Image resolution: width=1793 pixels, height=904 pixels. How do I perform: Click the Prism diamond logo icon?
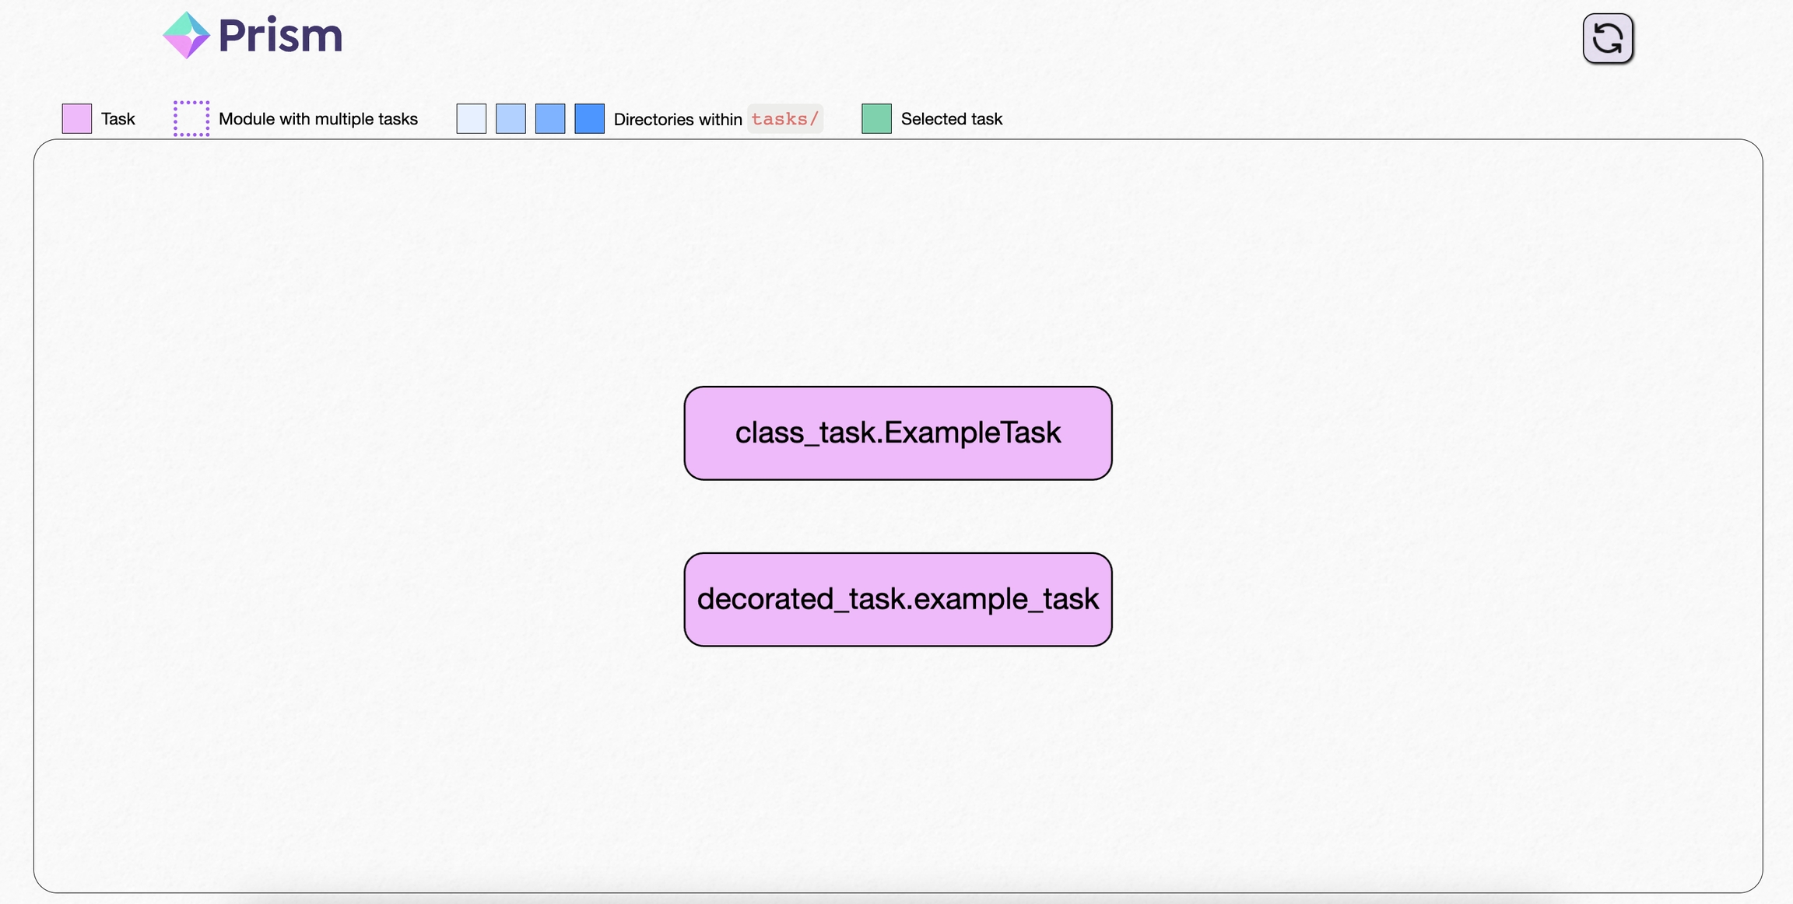(186, 35)
